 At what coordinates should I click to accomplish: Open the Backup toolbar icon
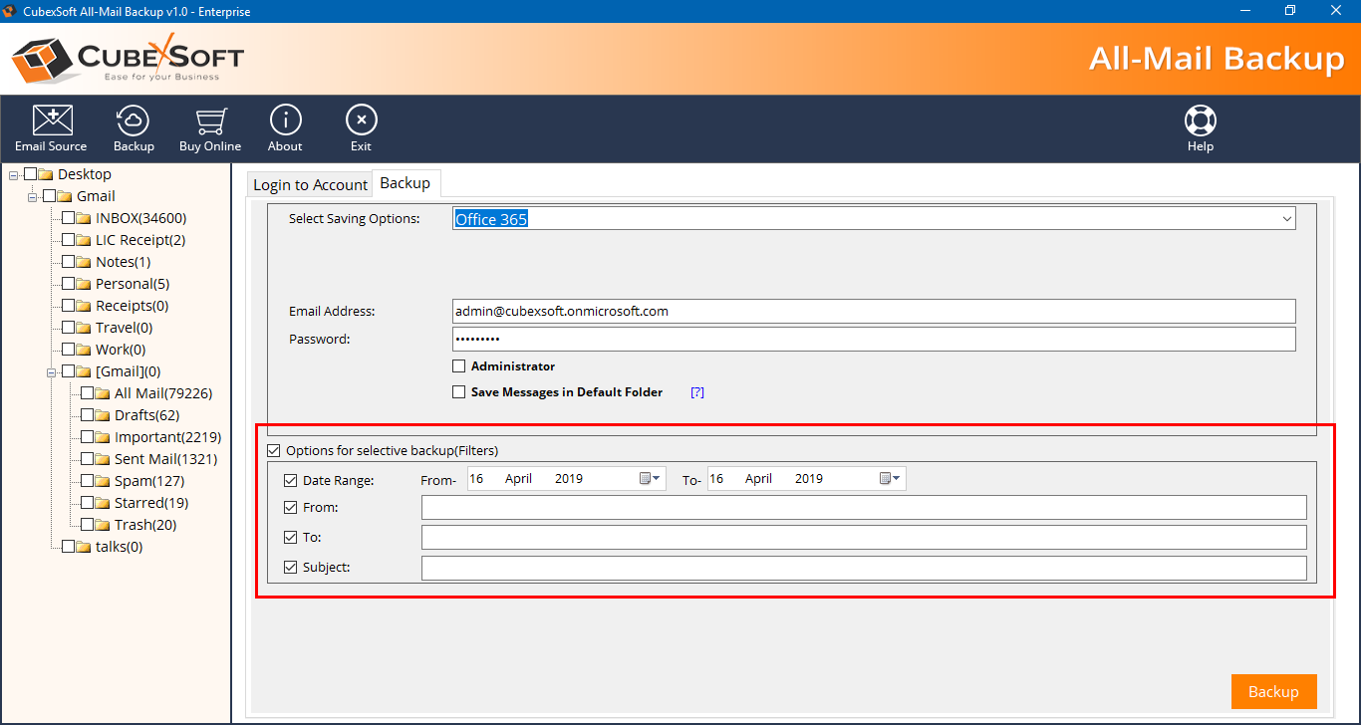pyautogui.click(x=134, y=128)
